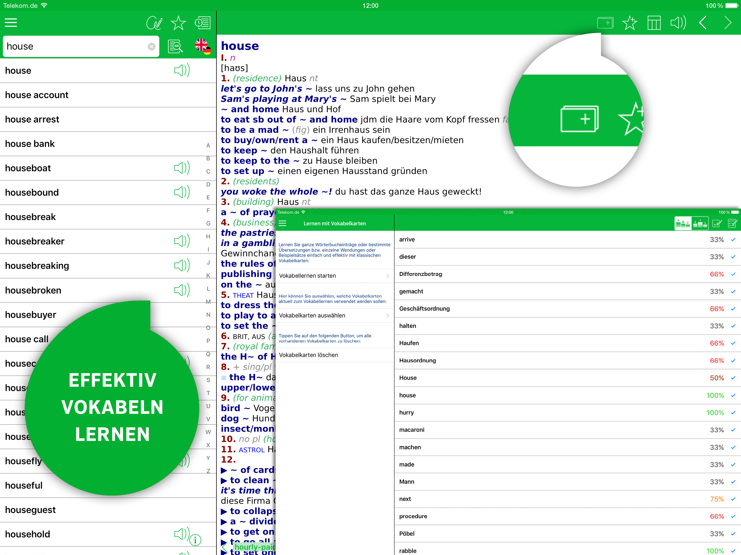Add the entry to favorites with the star-plus icon
741x555 pixels.
[630, 23]
